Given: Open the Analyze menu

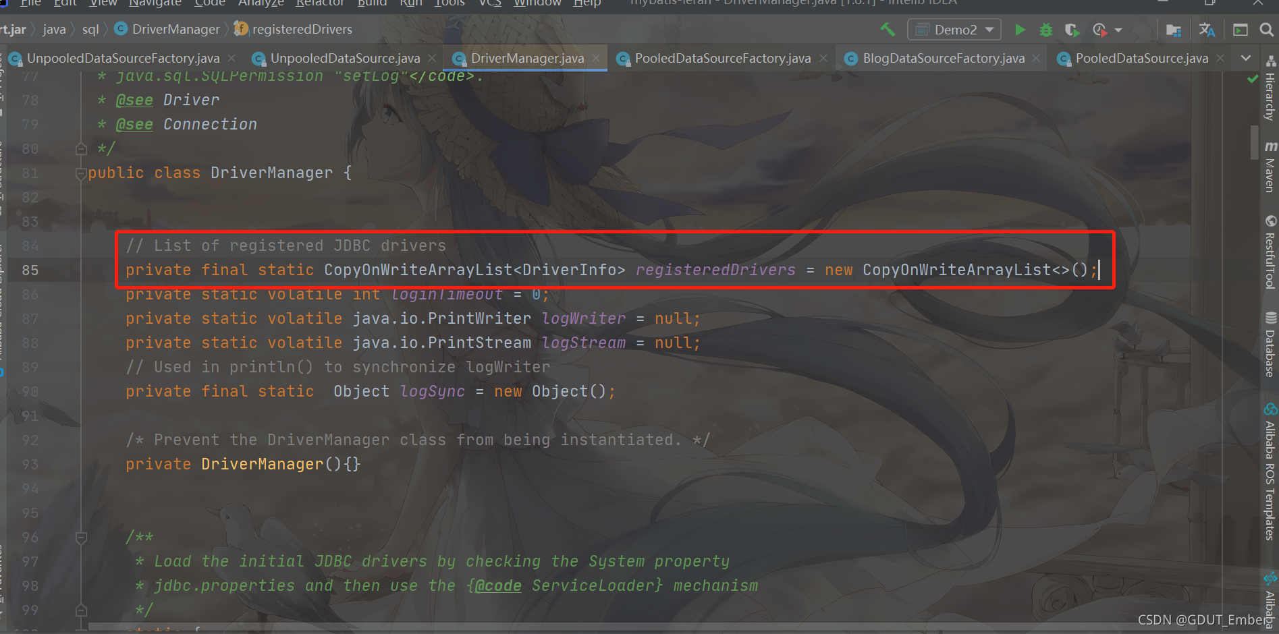Looking at the screenshot, I should tap(261, 3).
